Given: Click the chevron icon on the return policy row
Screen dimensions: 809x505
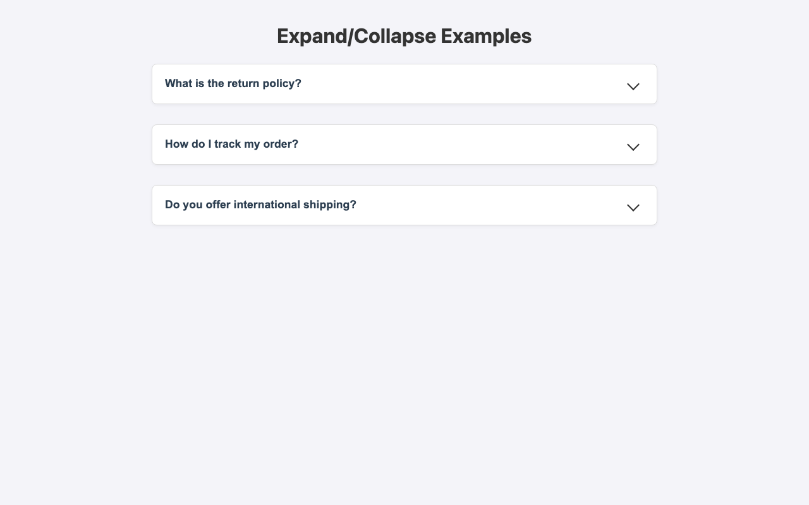Looking at the screenshot, I should [633, 86].
